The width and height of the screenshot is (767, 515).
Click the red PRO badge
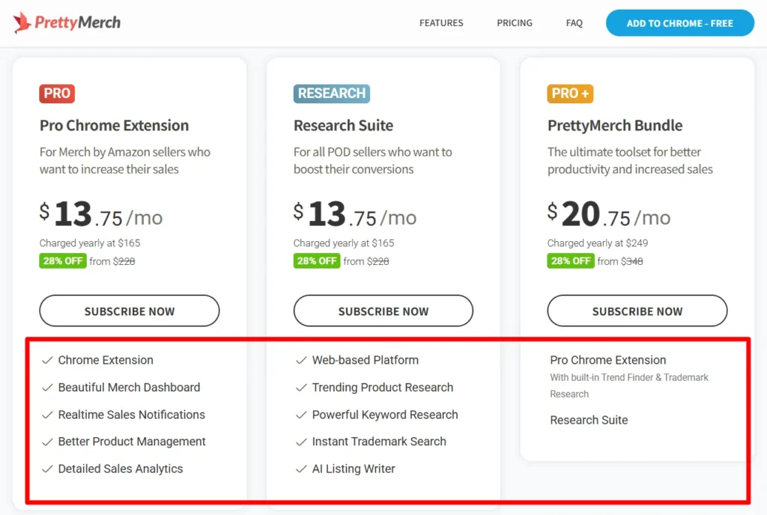[57, 94]
